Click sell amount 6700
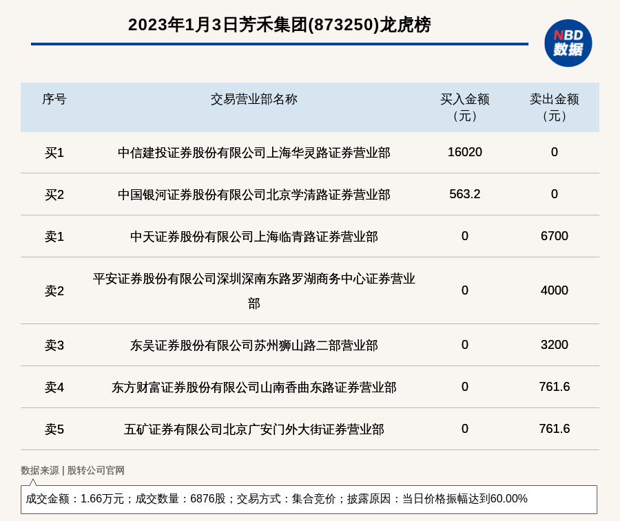 pos(555,236)
